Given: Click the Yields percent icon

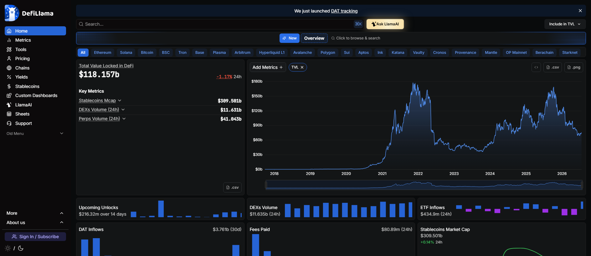Looking at the screenshot, I should click(x=9, y=77).
